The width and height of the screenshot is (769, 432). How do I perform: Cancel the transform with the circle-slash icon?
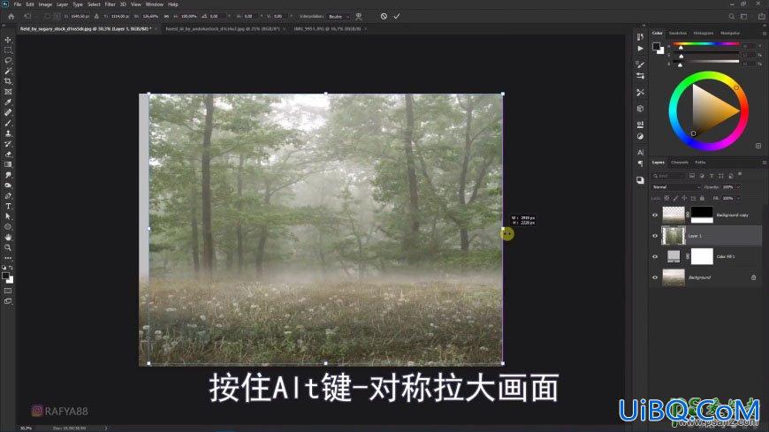384,16
